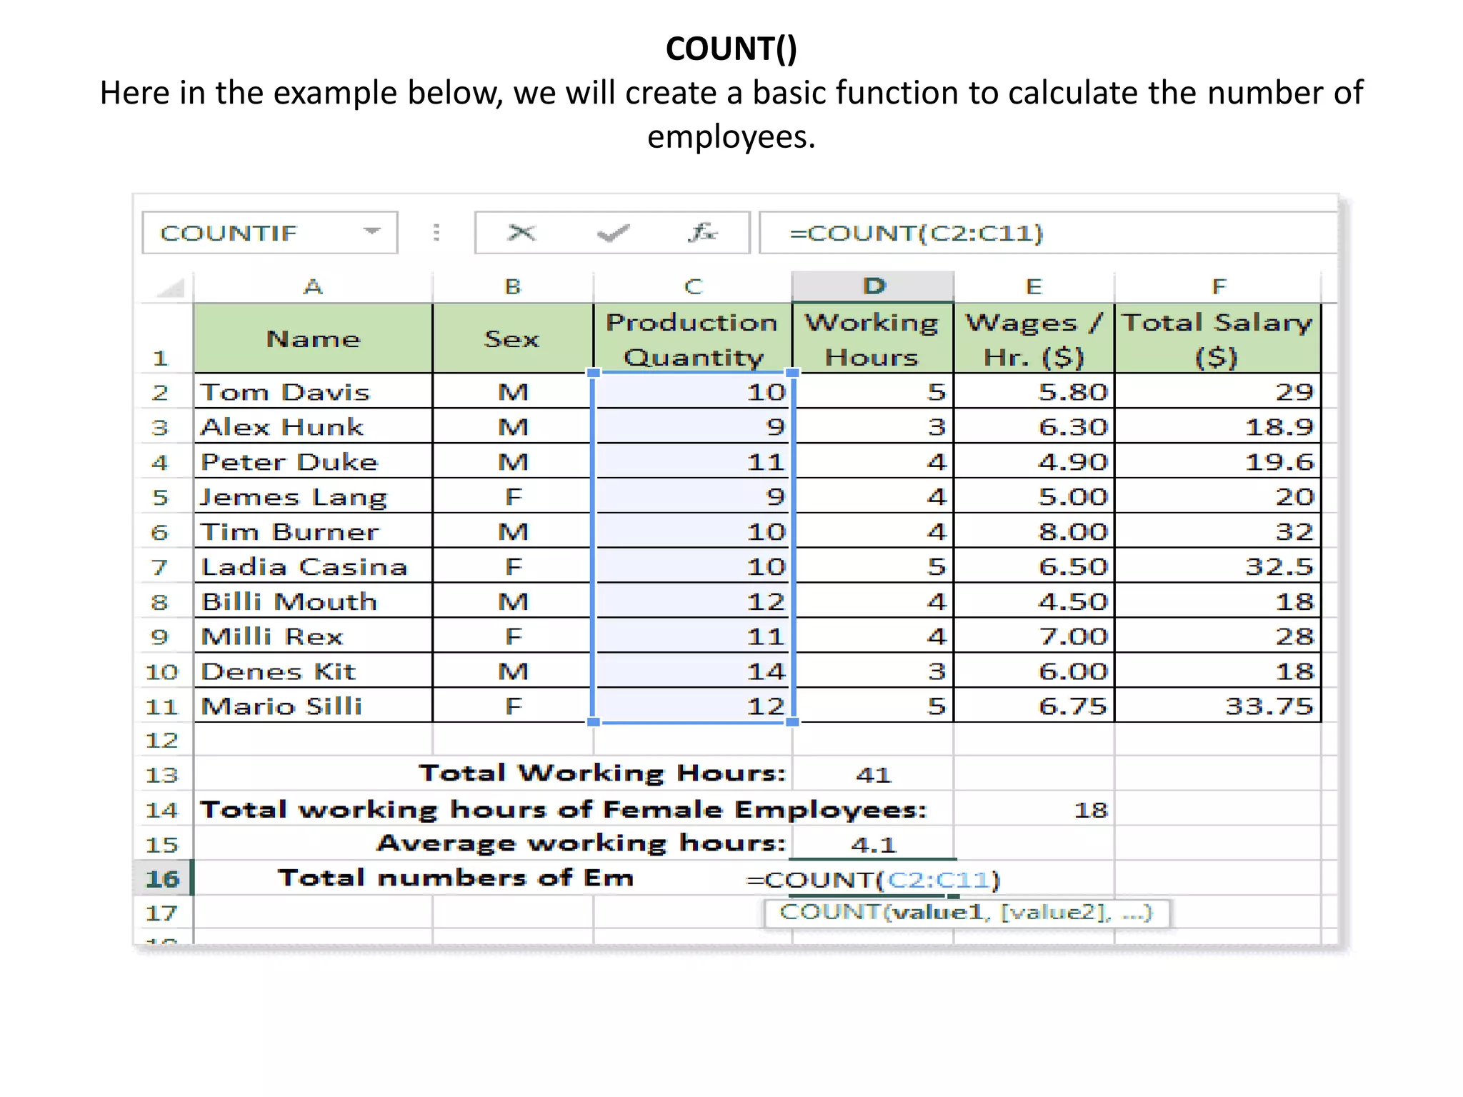The height and width of the screenshot is (1097, 1463).
Task: Click wage 5.80 in Tom Davis row
Action: click(1034, 391)
